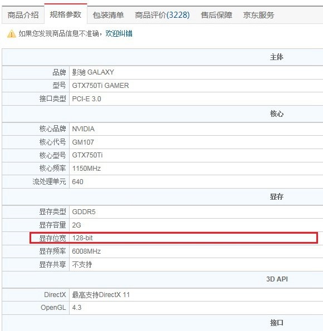The height and width of the screenshot is (331, 323).
Task: Click the 核心 section header
Action: click(x=277, y=114)
